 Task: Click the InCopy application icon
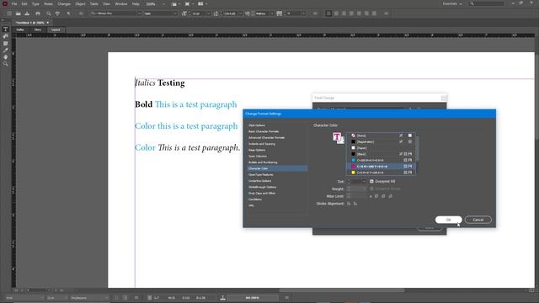(5, 3)
